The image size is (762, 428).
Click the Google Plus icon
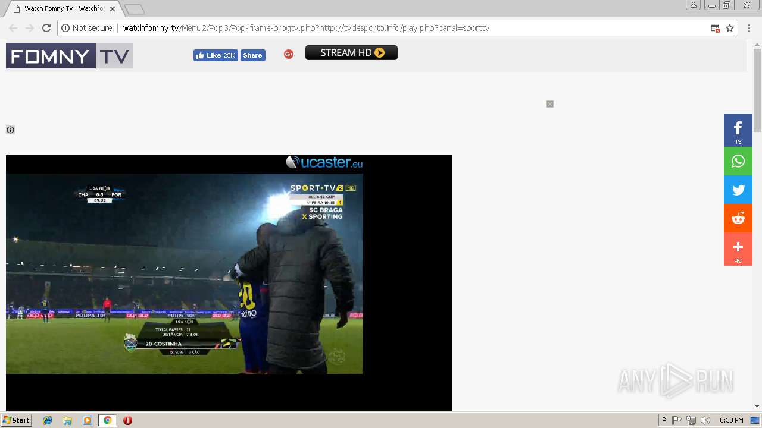(x=289, y=54)
